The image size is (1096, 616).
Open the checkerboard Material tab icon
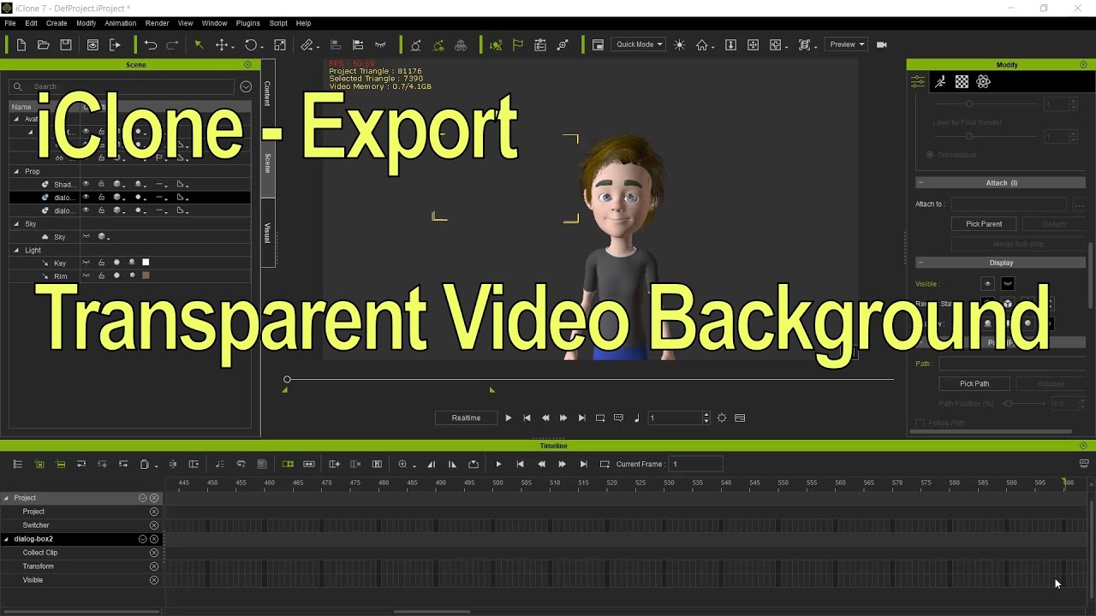962,81
